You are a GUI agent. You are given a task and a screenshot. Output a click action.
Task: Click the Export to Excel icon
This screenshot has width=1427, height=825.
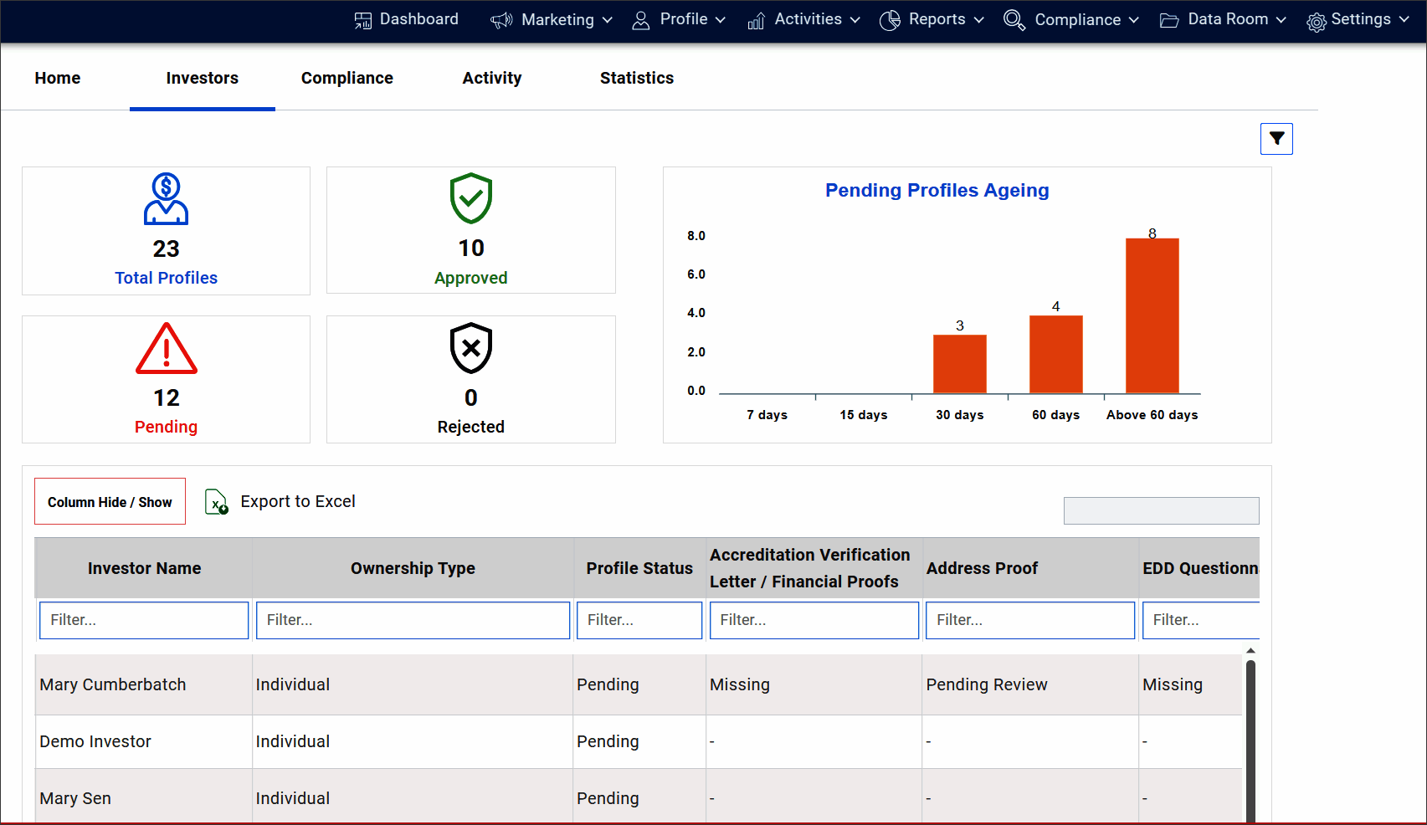(x=217, y=502)
